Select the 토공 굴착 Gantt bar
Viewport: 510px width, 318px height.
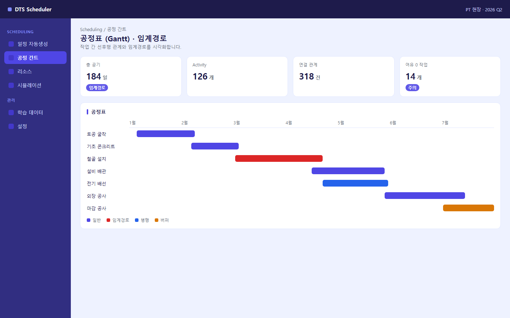pyautogui.click(x=166, y=134)
